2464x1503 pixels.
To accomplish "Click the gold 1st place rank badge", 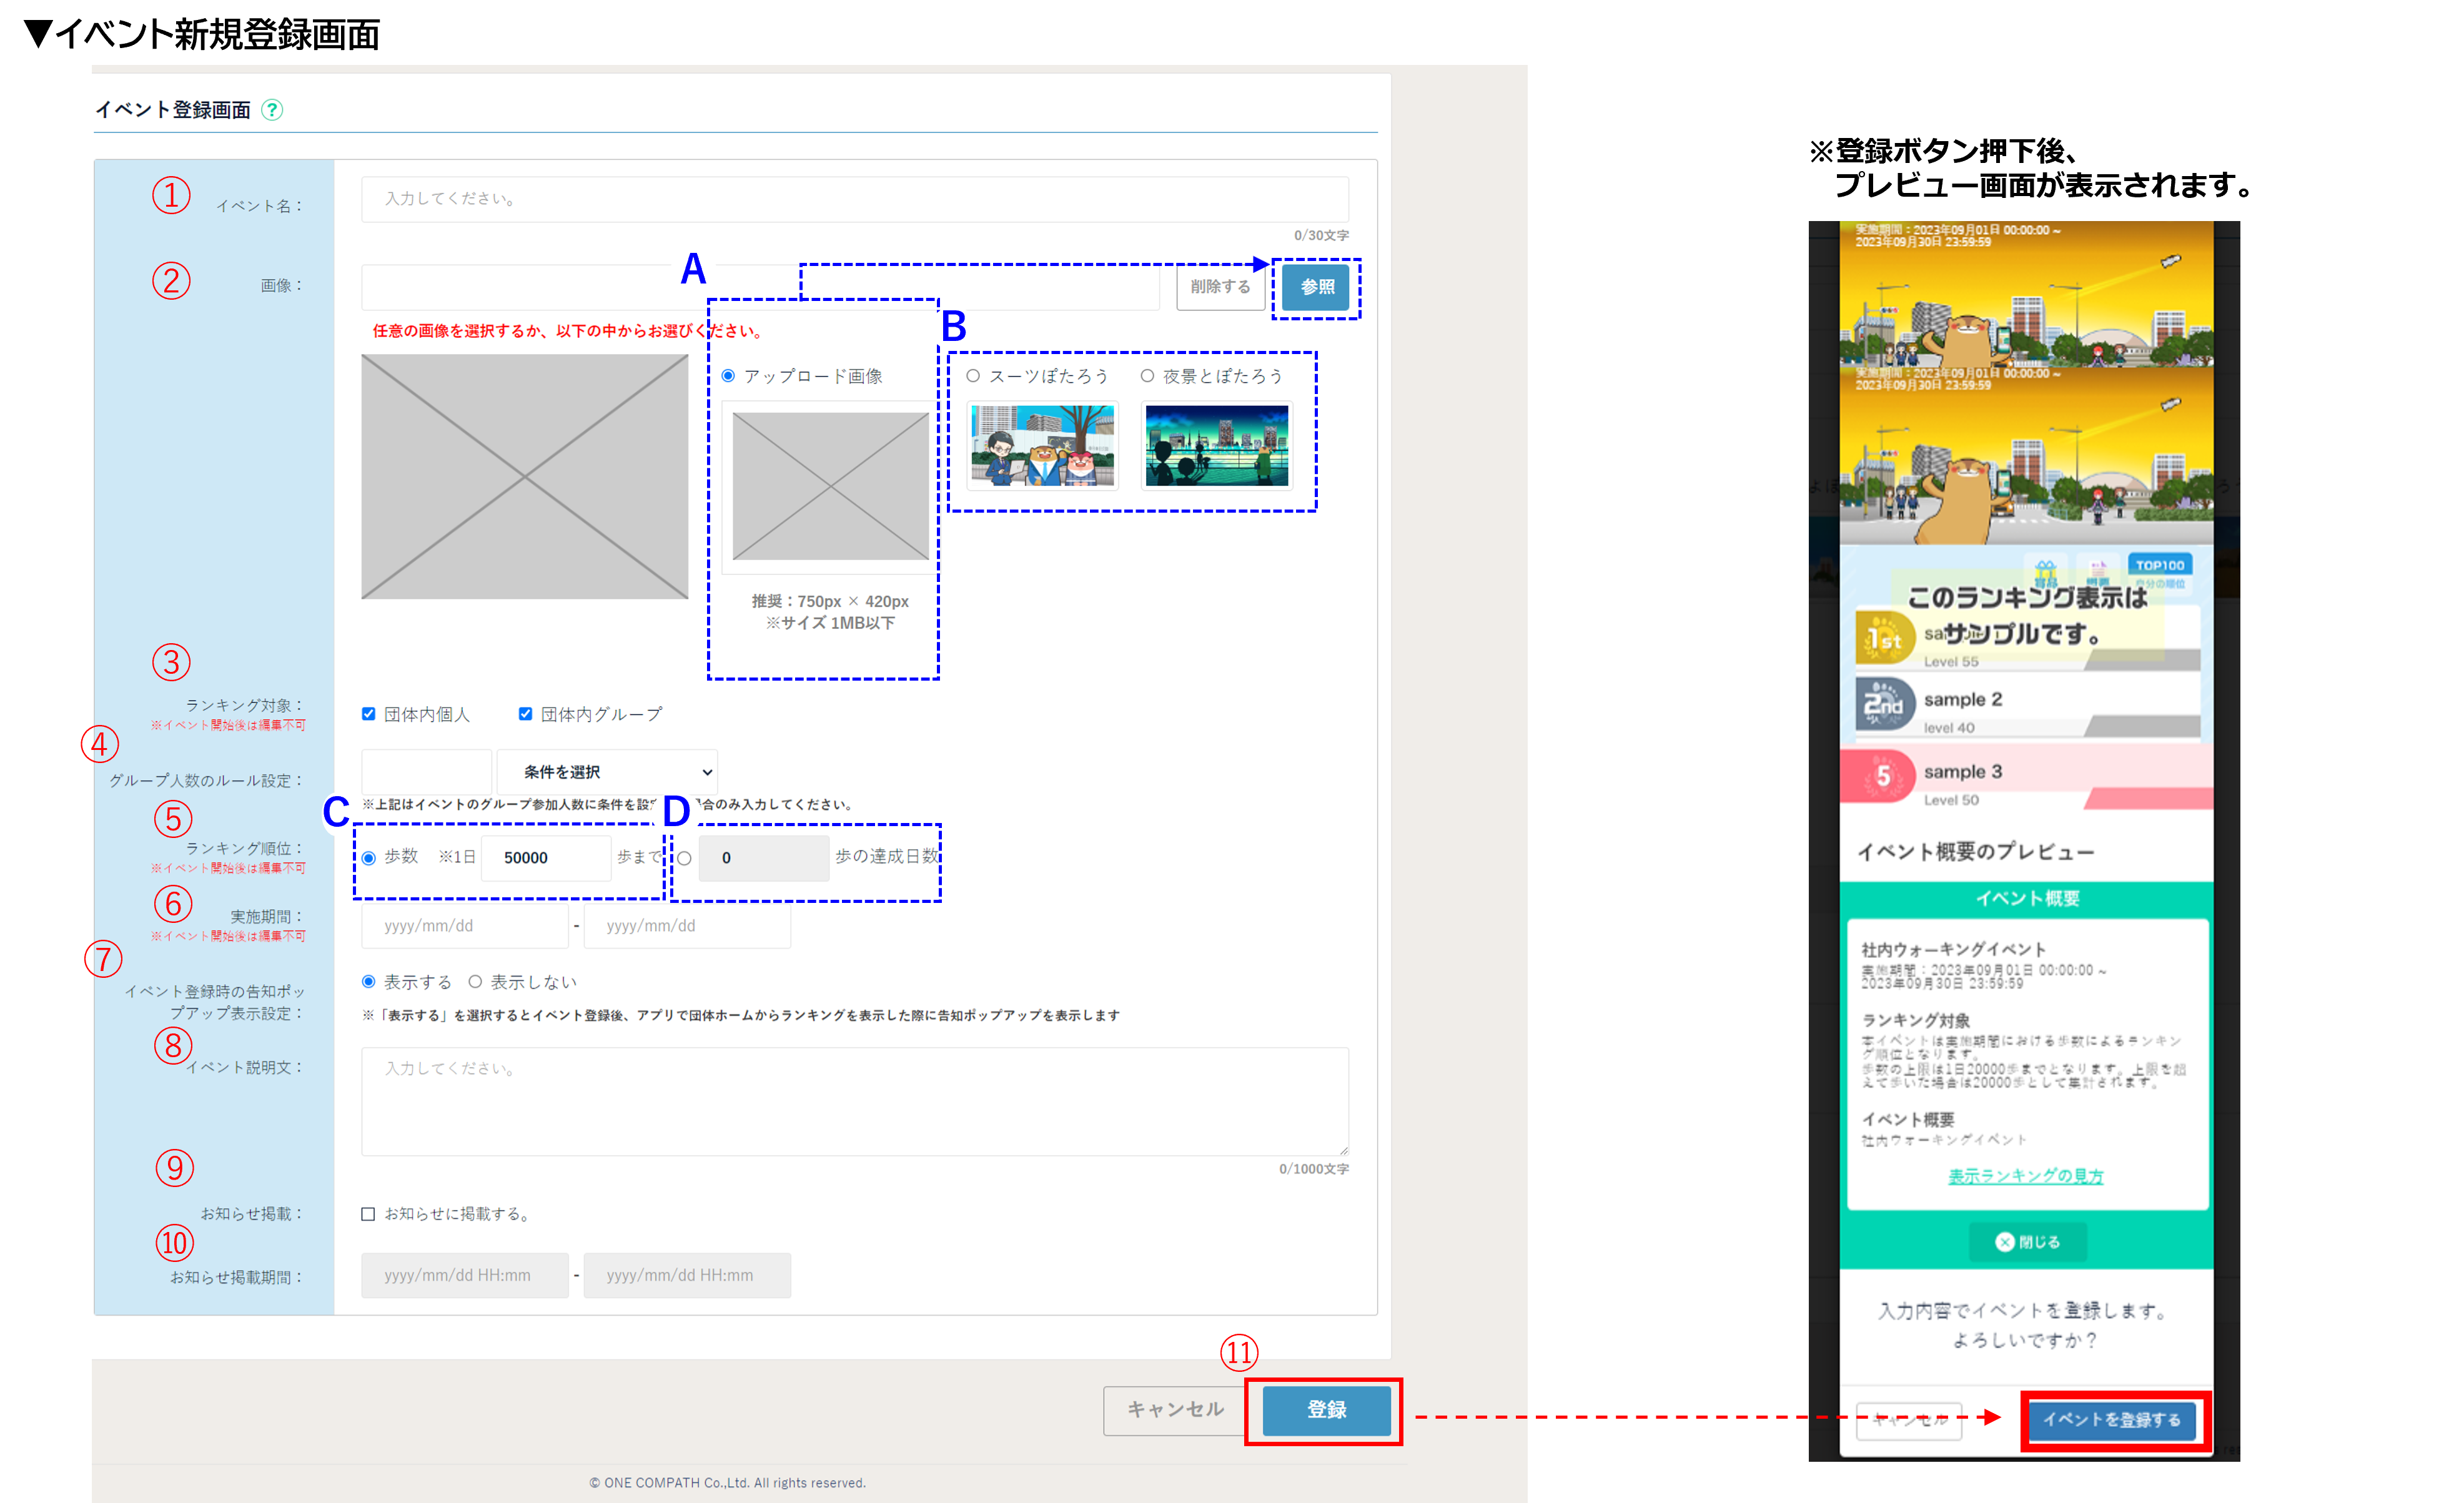I will coord(1885,638).
